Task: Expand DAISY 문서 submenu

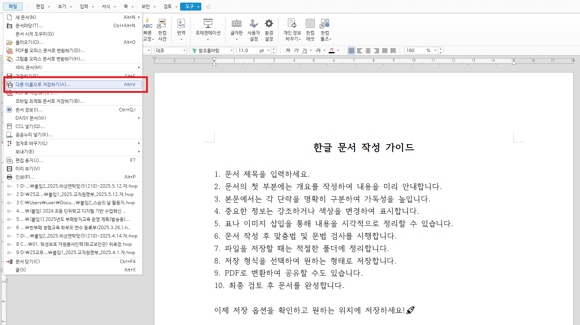Action: (73, 118)
